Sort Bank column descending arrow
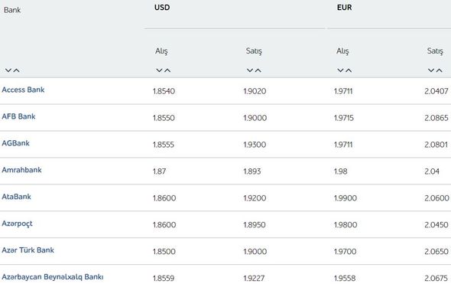This screenshot has height=284, width=451. 8,70
